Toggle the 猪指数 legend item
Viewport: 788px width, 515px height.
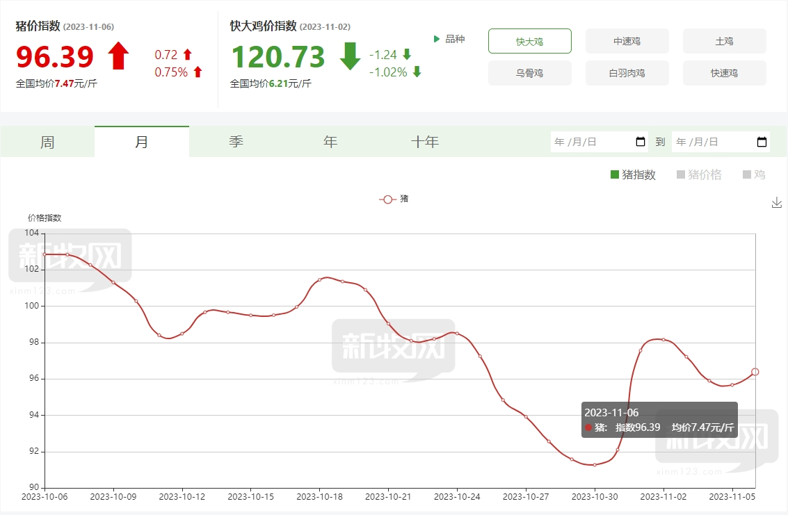(633, 174)
